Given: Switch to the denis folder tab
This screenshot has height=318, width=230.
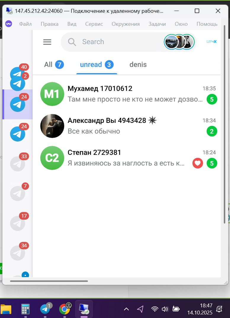Looking at the screenshot, I should [138, 65].
